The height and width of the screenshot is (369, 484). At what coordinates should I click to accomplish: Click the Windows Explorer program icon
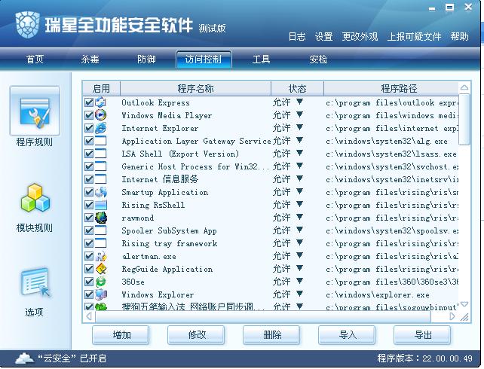pyautogui.click(x=100, y=294)
